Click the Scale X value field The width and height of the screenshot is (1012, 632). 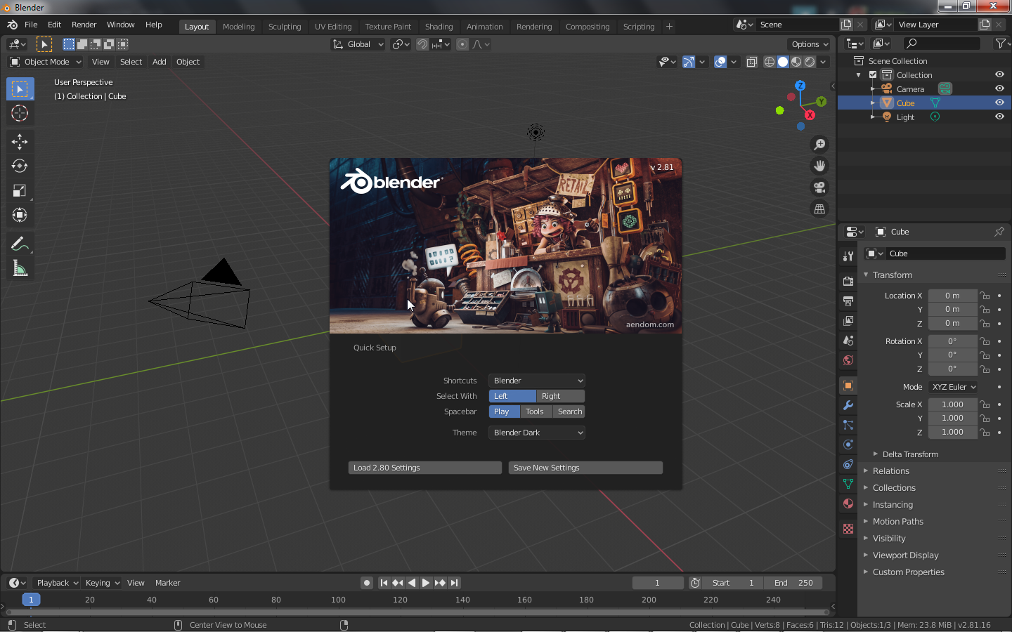coord(952,404)
